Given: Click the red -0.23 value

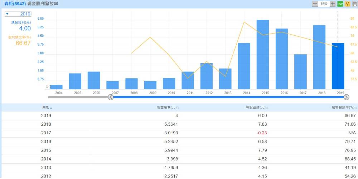Looking at the screenshot, I should click(261, 133).
